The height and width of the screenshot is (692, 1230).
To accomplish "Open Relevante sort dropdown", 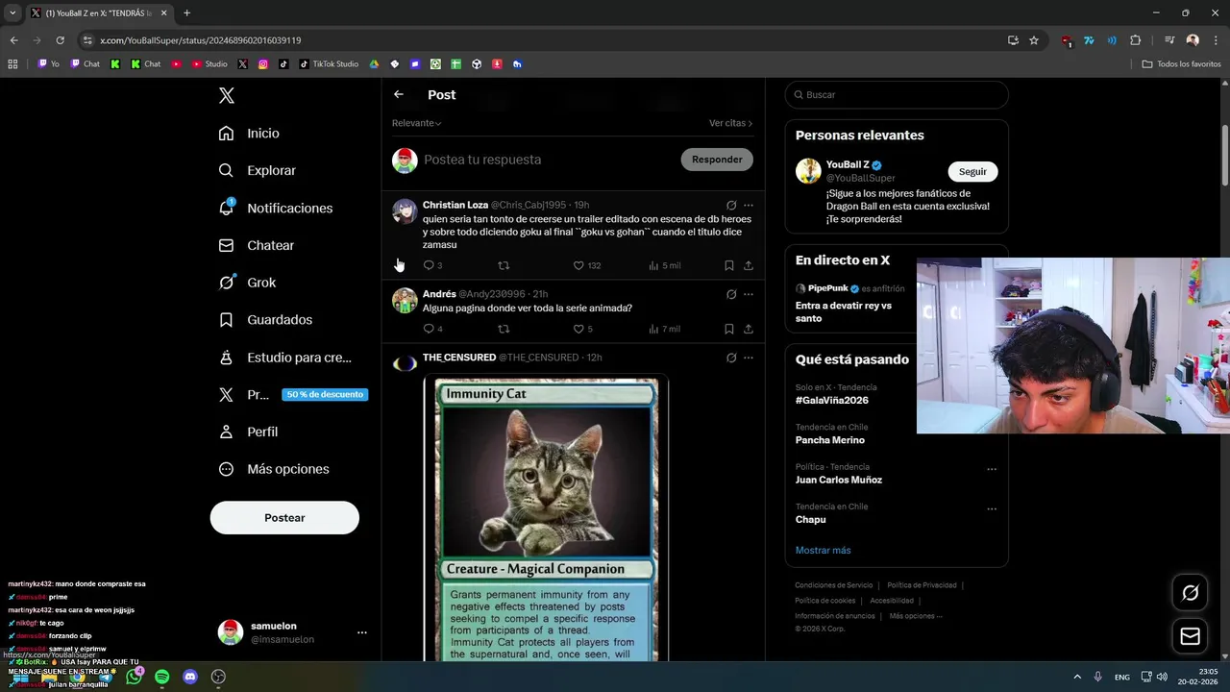I will click(x=416, y=123).
